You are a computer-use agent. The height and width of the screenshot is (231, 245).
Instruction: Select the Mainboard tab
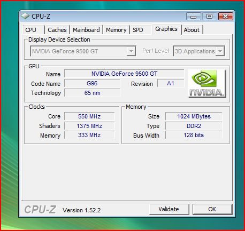click(x=86, y=30)
